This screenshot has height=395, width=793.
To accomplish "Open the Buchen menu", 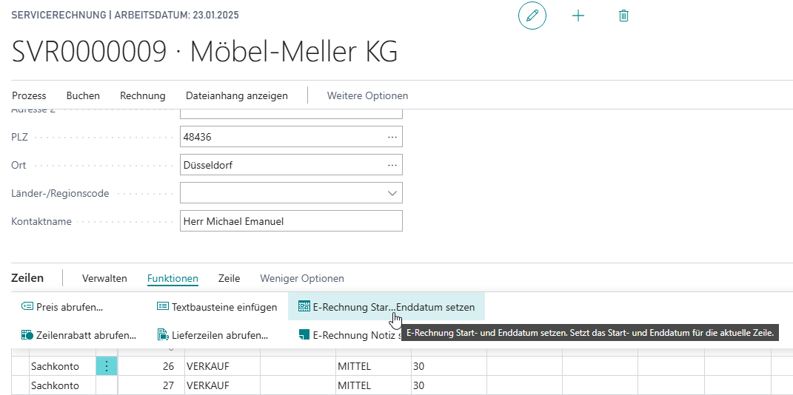I will (x=83, y=95).
